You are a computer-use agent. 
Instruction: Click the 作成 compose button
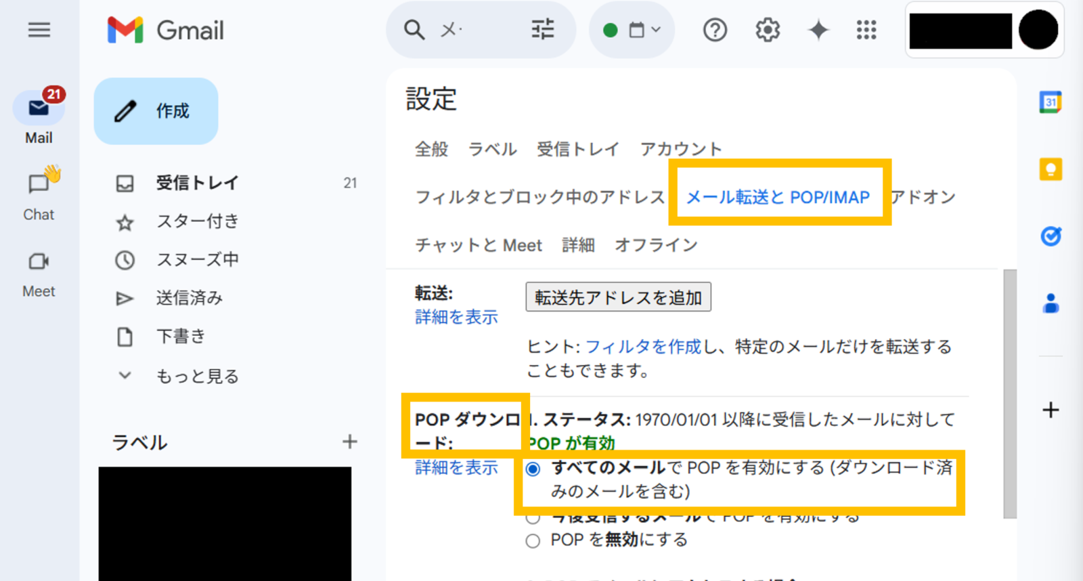pos(156,111)
